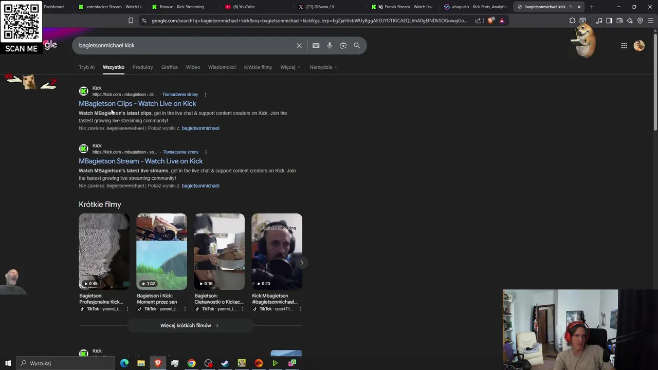Open Google Lens image search
Screen dimensions: 658x370
(343, 45)
